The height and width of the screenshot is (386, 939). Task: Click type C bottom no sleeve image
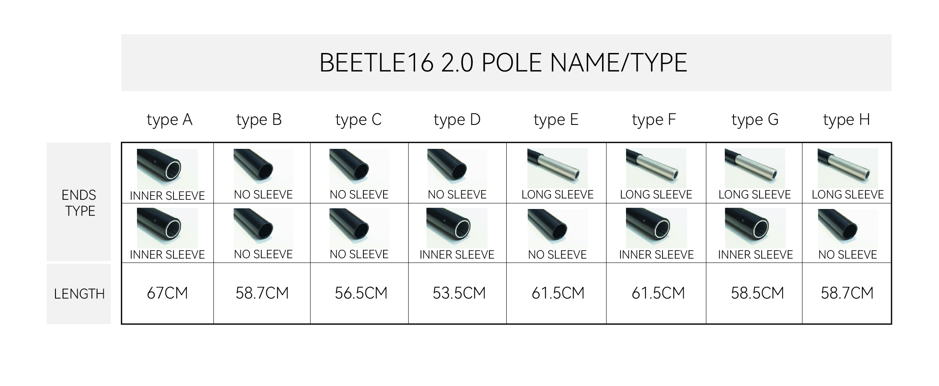click(x=359, y=228)
